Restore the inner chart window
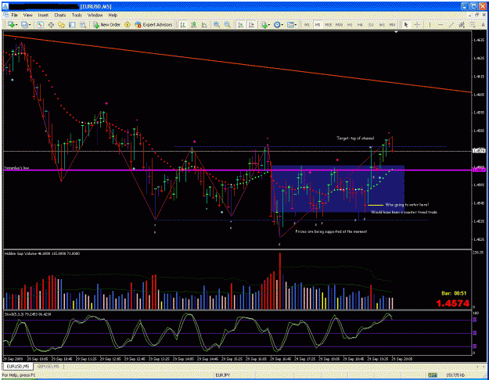The height and width of the screenshot is (380, 489). coord(477,15)
